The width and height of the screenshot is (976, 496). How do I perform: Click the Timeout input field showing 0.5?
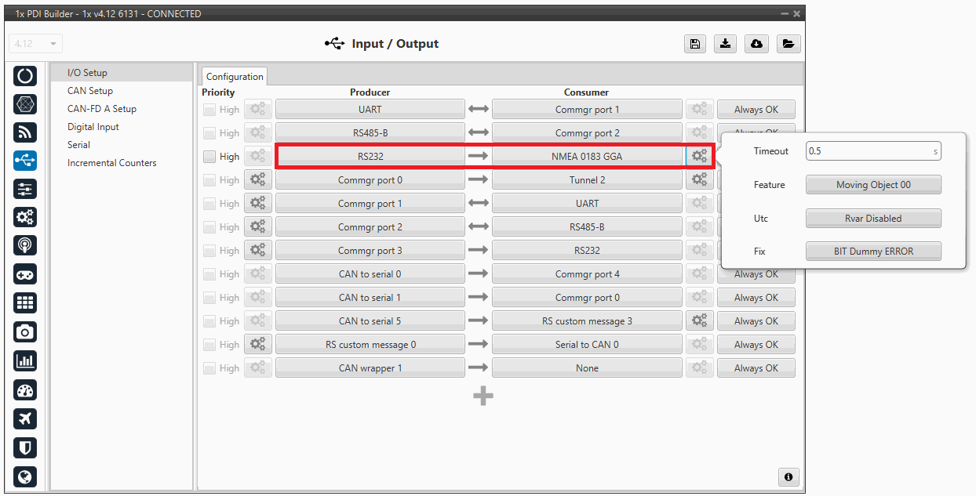(873, 151)
